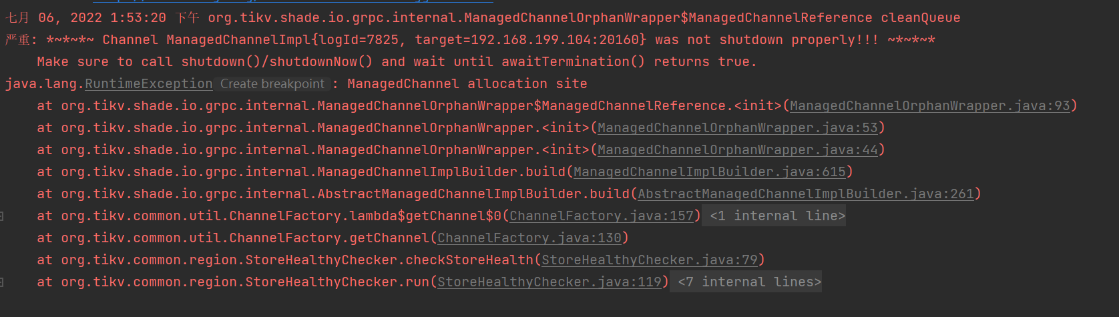Image resolution: width=1119 pixels, height=317 pixels.
Task: Toggle gutter fold icon beside StoreHealthyChecker.run line
Action: point(2,282)
